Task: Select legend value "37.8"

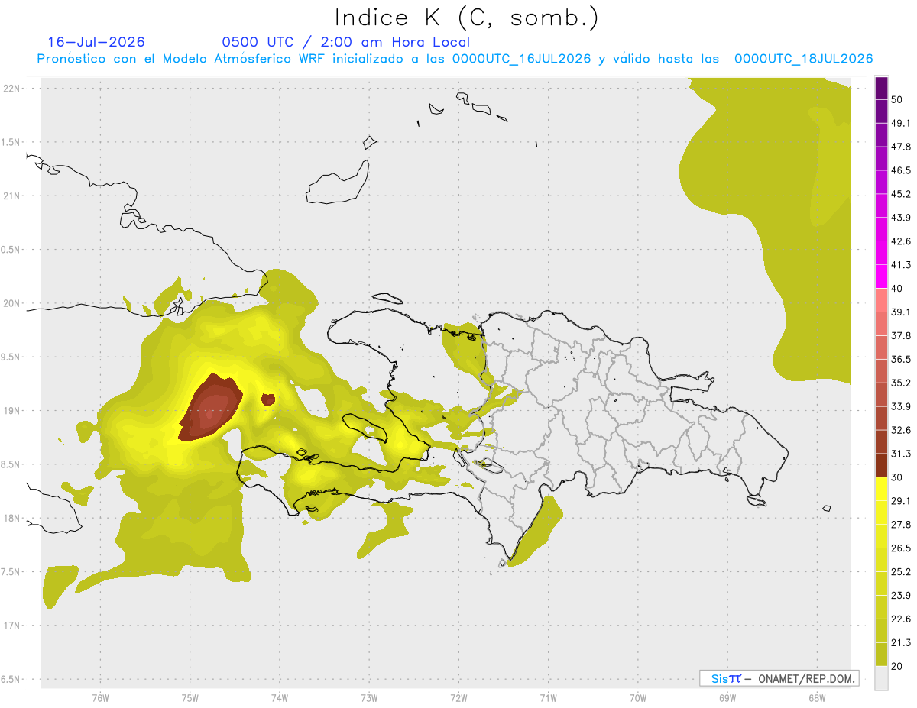Action: point(901,335)
